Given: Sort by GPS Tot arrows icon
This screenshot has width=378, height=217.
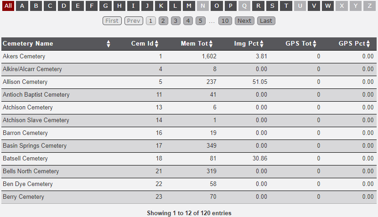Looking at the screenshot, I should [315, 44].
